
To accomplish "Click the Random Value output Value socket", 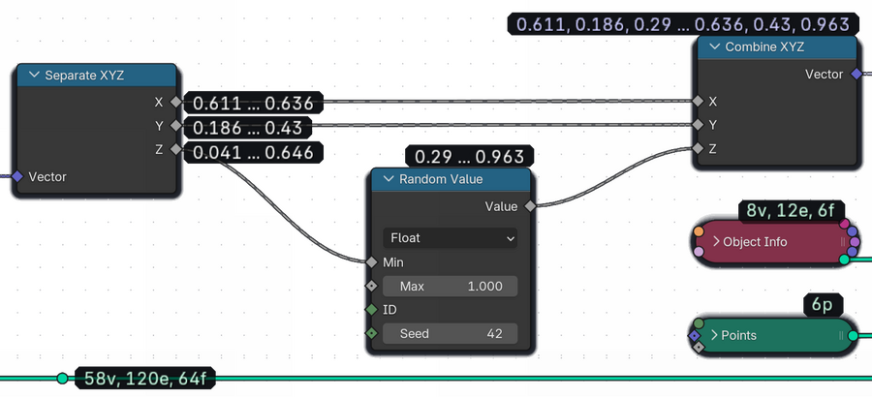I will pos(529,206).
